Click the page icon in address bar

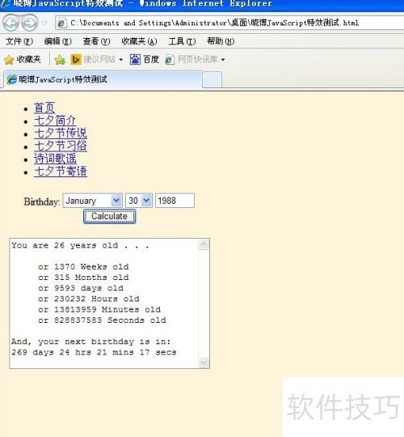tap(61, 23)
